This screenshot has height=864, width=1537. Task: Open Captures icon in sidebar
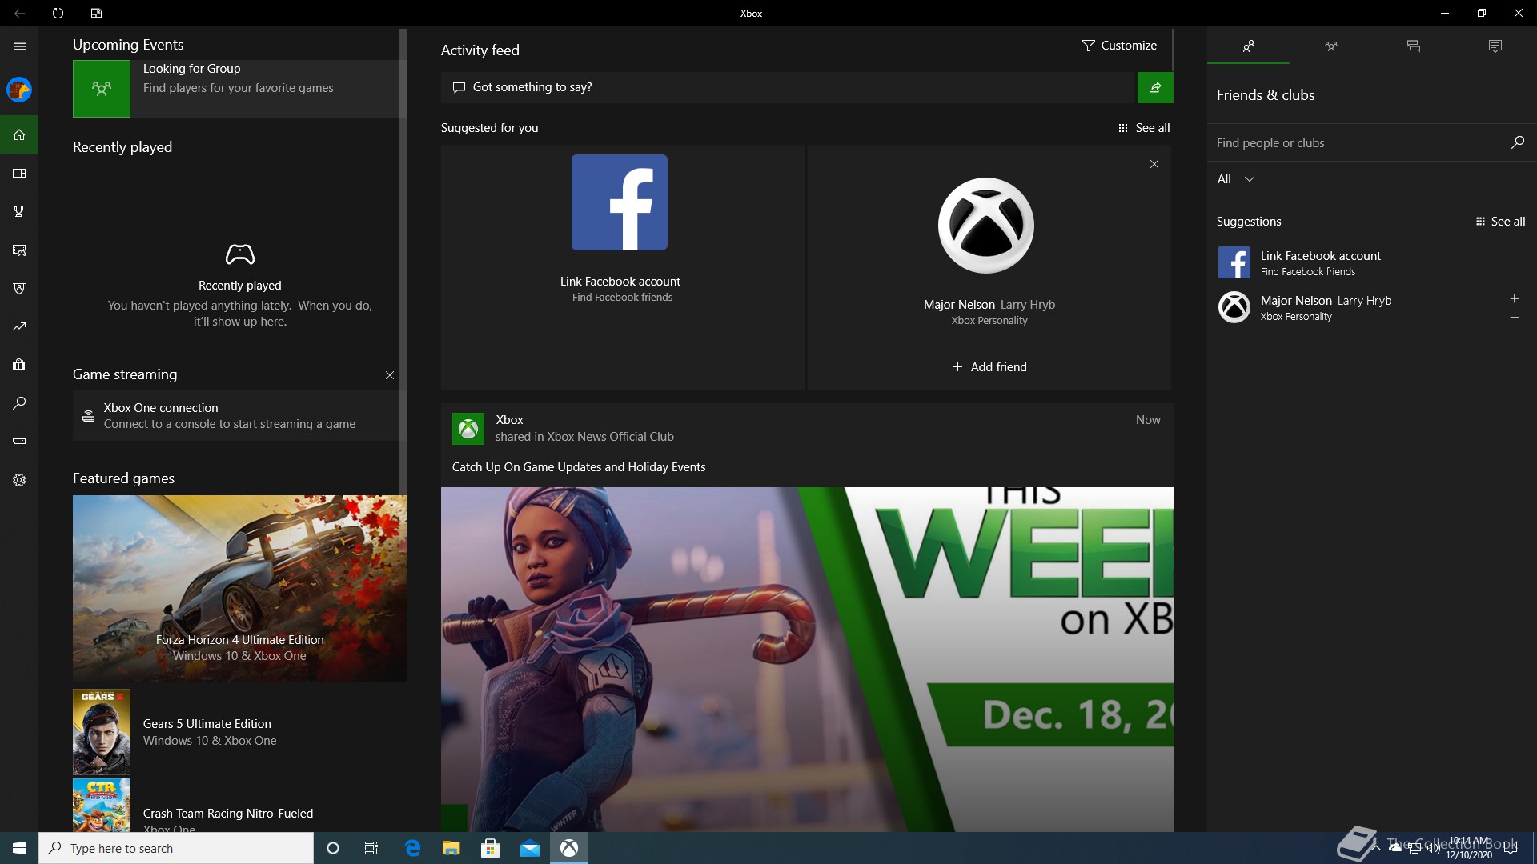[19, 250]
